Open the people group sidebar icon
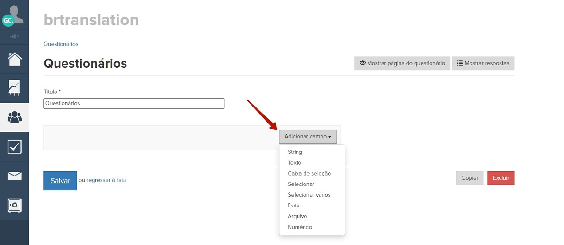This screenshot has height=245, width=564. click(15, 117)
